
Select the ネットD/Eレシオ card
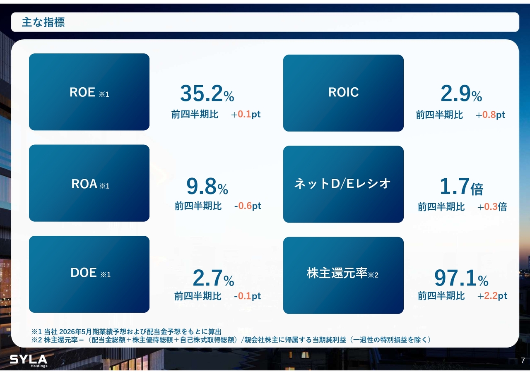pyautogui.click(x=343, y=184)
